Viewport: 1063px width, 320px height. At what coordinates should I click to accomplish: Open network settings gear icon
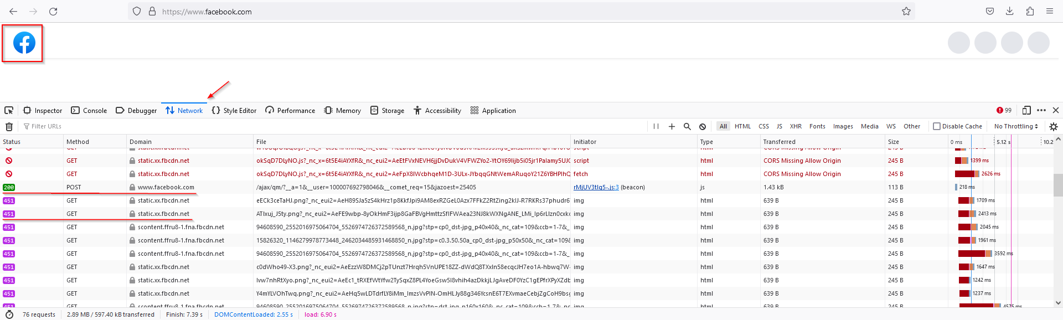[x=1054, y=126]
